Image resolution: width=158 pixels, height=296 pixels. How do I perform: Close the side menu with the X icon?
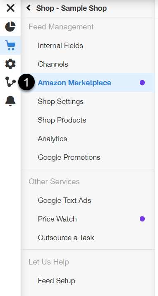click(x=10, y=8)
